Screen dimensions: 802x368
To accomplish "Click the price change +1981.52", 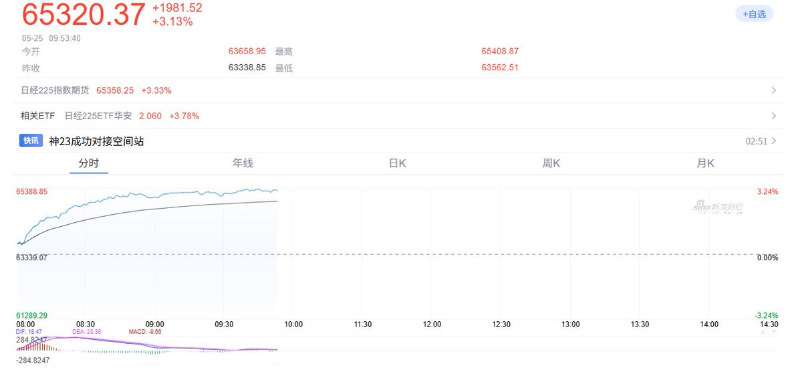I will coord(177,8).
